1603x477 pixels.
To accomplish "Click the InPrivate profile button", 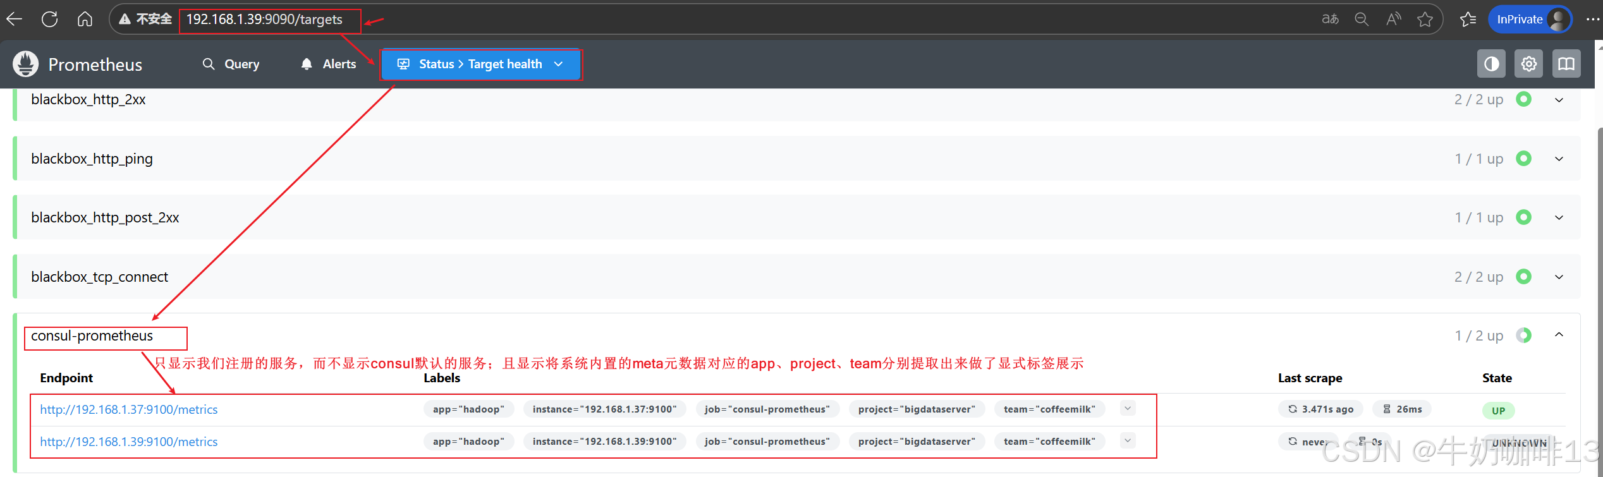I will [x=1530, y=19].
